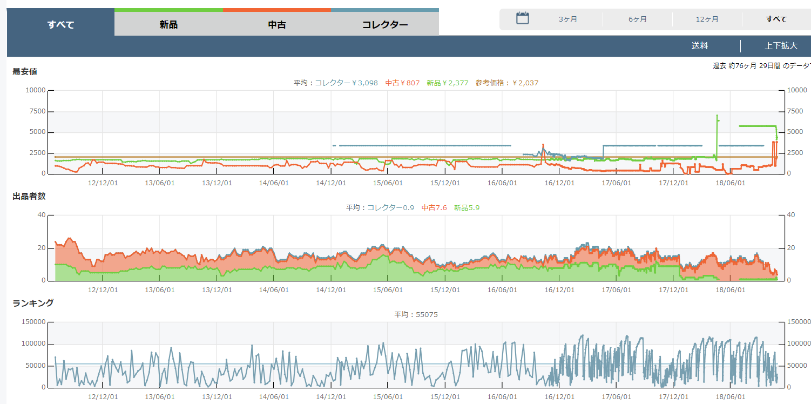This screenshot has width=811, height=404.
Task: Click 新品 ¥2,377 price legend entry
Action: (447, 83)
